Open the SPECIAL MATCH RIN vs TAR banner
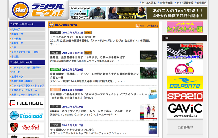This screenshot has width=218, height=138. pyautogui.click(x=158, y=13)
